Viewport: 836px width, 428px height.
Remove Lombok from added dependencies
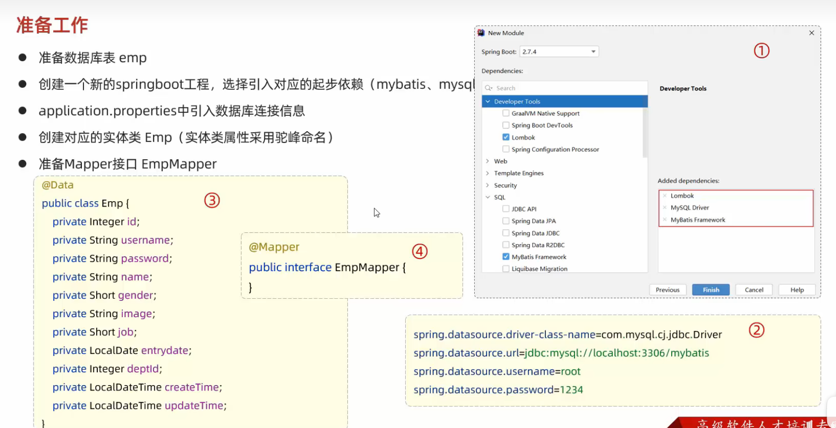tap(665, 196)
